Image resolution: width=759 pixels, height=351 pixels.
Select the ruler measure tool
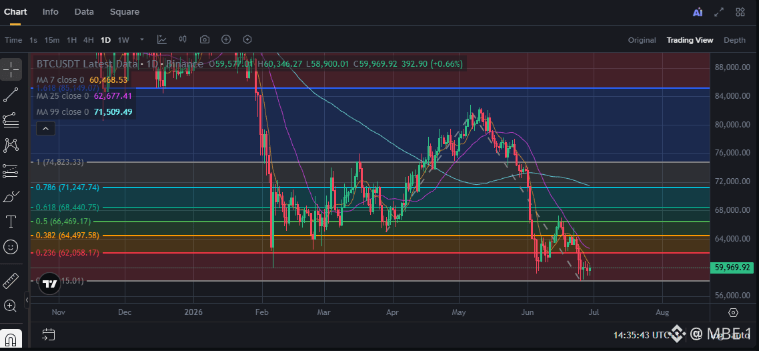(11, 280)
